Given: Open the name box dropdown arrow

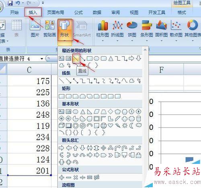Looking at the screenshot, I should [x=42, y=59].
